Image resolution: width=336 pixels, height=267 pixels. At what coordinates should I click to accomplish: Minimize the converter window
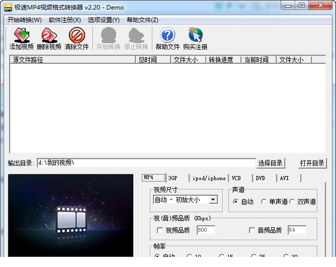[x=288, y=6]
